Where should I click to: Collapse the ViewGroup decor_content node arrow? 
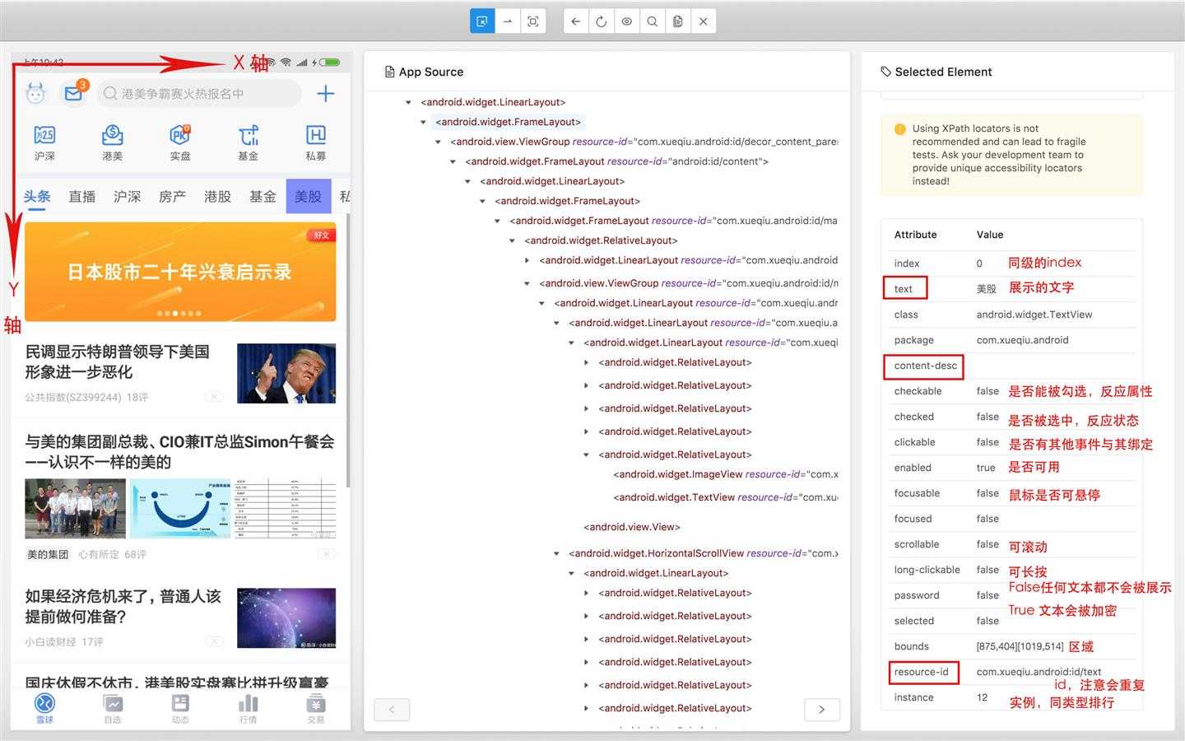pyautogui.click(x=438, y=142)
